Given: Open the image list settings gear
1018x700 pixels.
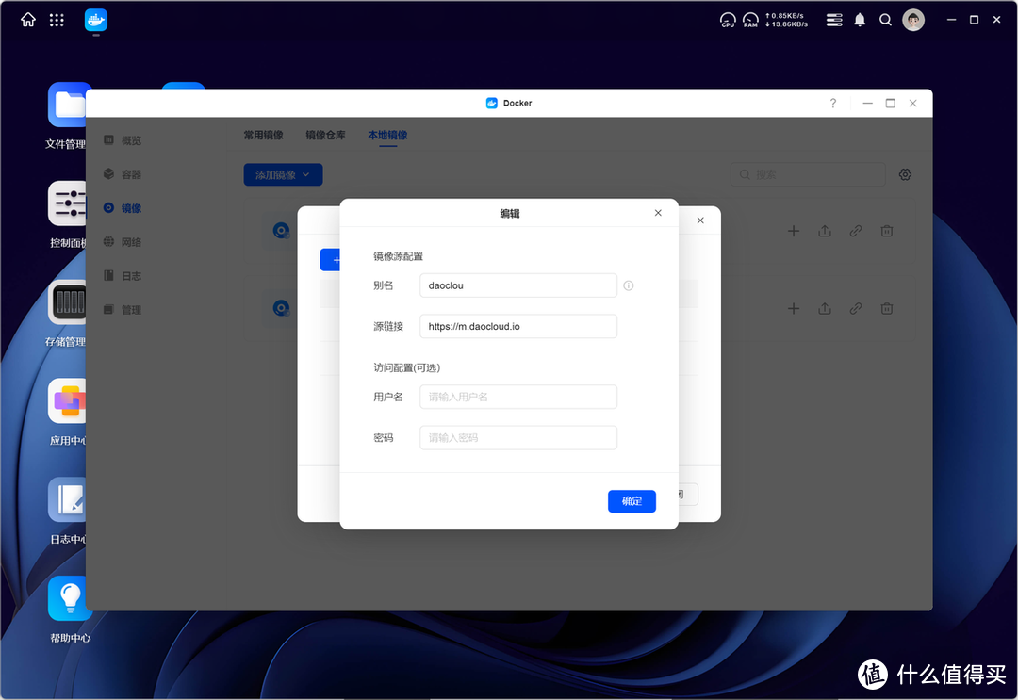Looking at the screenshot, I should point(905,174).
